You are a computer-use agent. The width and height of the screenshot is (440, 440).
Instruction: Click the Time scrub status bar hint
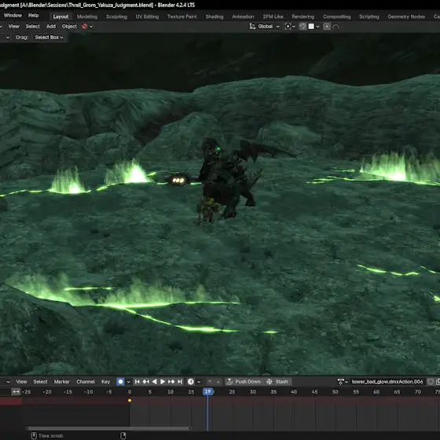(47, 436)
